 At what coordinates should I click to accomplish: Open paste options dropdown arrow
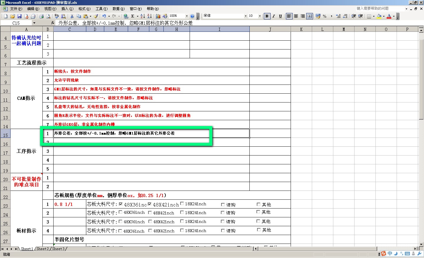click(x=90, y=16)
